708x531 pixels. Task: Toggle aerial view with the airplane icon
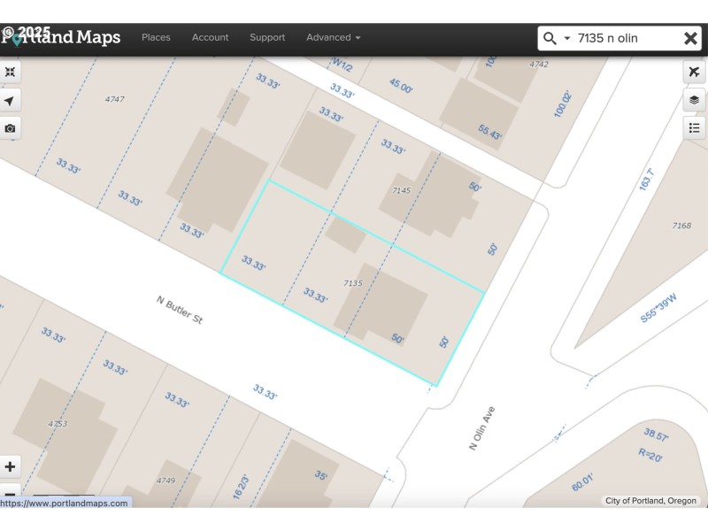(x=694, y=73)
